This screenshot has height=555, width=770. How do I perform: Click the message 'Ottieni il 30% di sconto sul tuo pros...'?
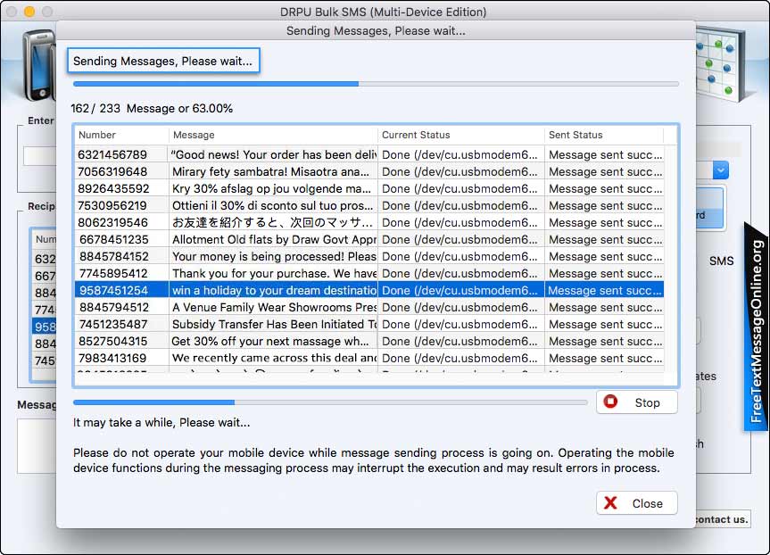[272, 205]
